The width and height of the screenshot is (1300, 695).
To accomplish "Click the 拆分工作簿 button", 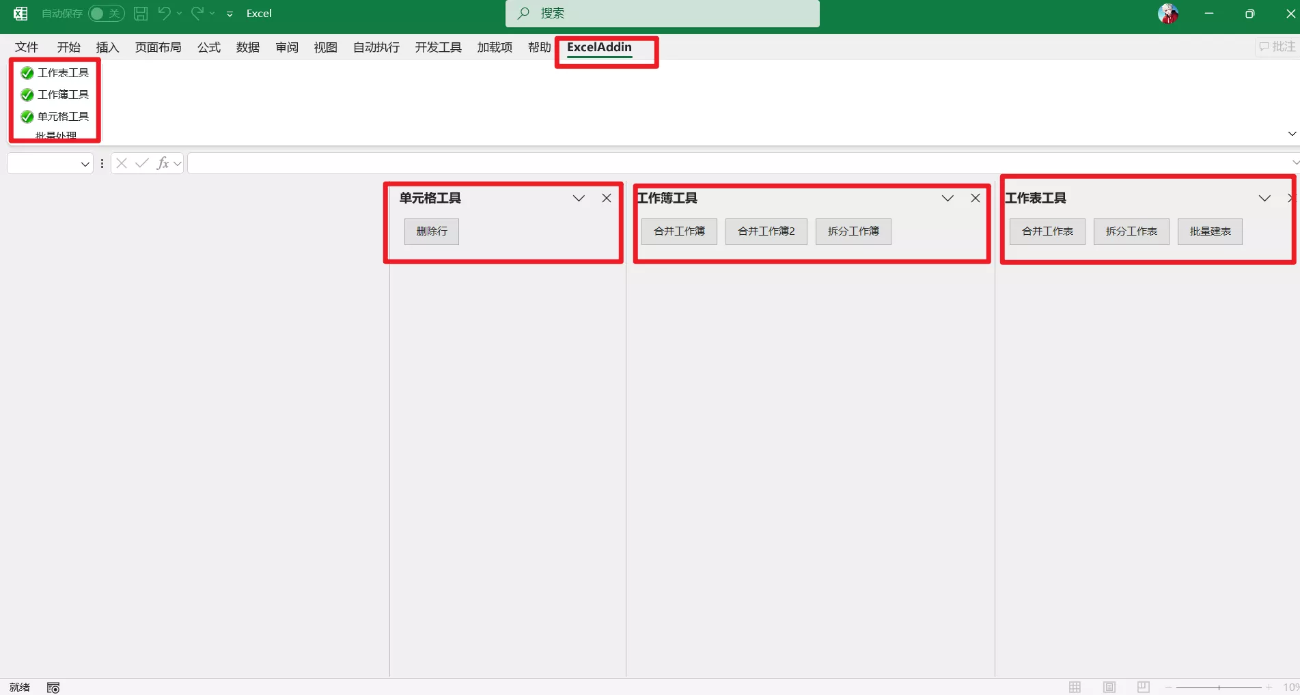I will (x=853, y=231).
